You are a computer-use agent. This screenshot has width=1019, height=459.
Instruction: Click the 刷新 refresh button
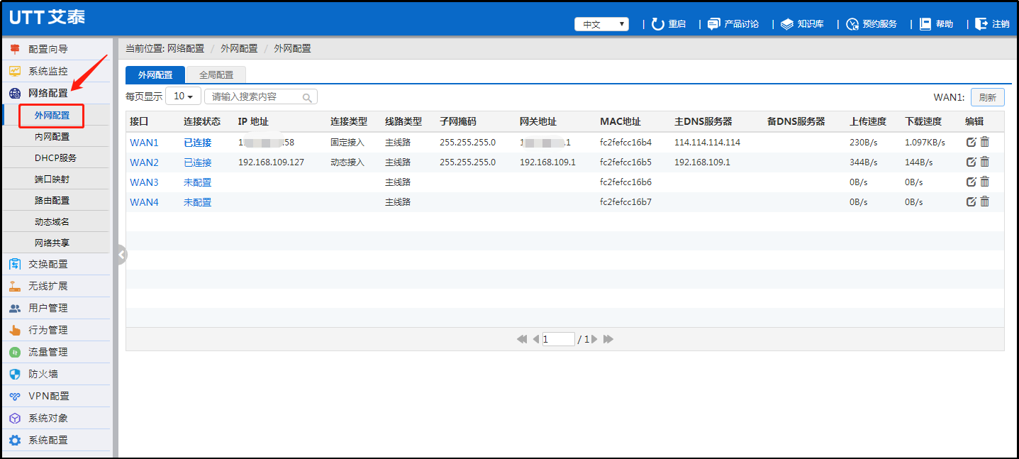pyautogui.click(x=987, y=97)
